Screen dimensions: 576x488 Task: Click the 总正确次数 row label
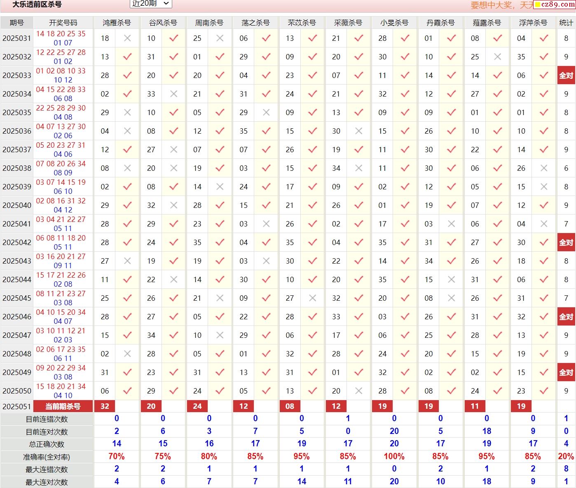[47, 444]
